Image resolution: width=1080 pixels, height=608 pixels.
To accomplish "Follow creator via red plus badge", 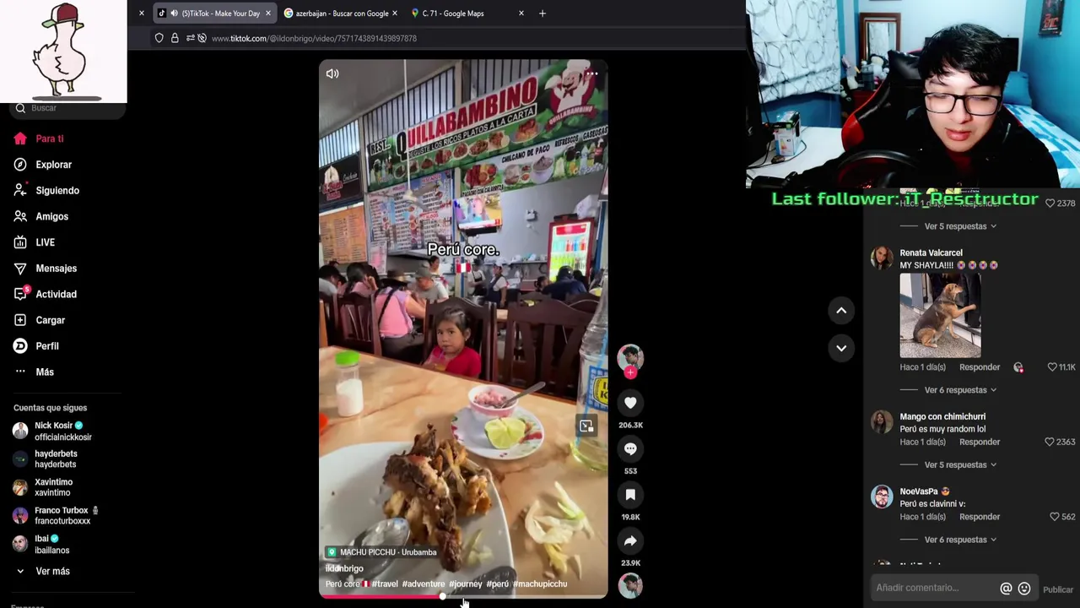I will (x=630, y=372).
